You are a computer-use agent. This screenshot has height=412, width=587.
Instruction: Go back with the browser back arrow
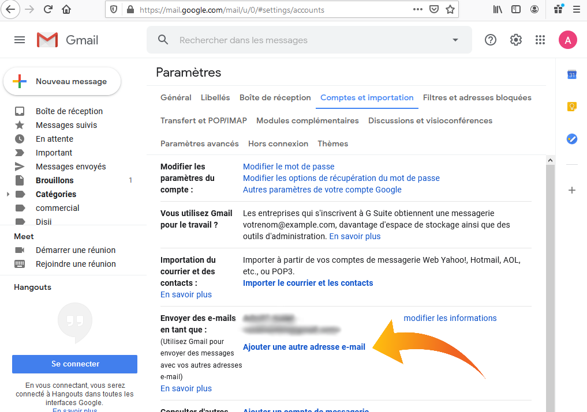tap(10, 10)
